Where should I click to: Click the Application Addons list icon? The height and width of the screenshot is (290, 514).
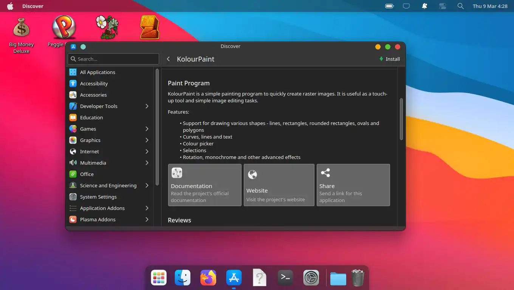tap(73, 208)
